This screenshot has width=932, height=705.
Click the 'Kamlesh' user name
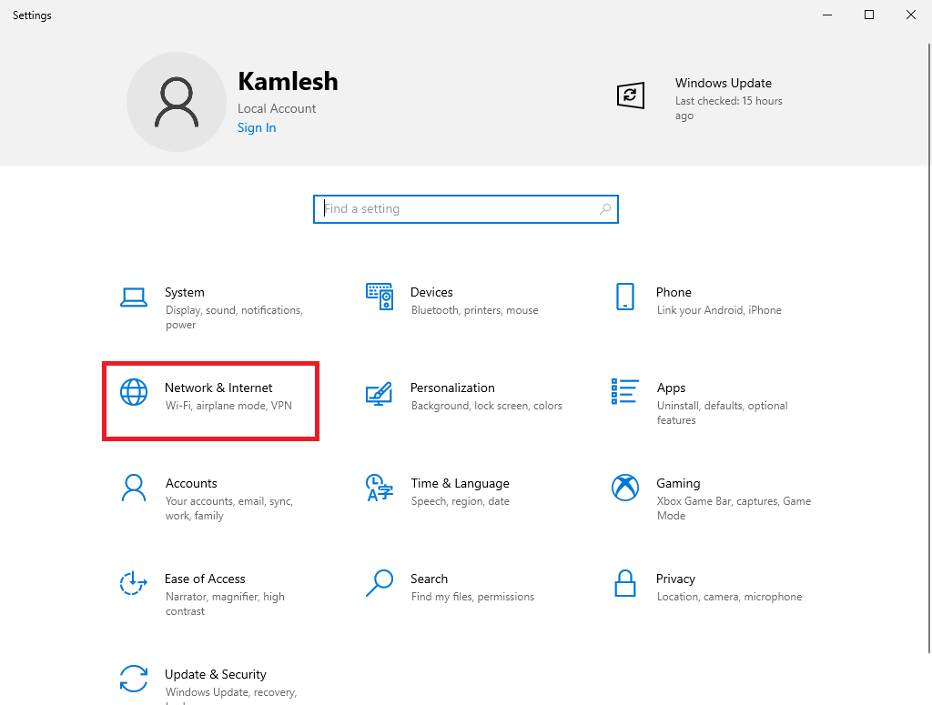288,81
